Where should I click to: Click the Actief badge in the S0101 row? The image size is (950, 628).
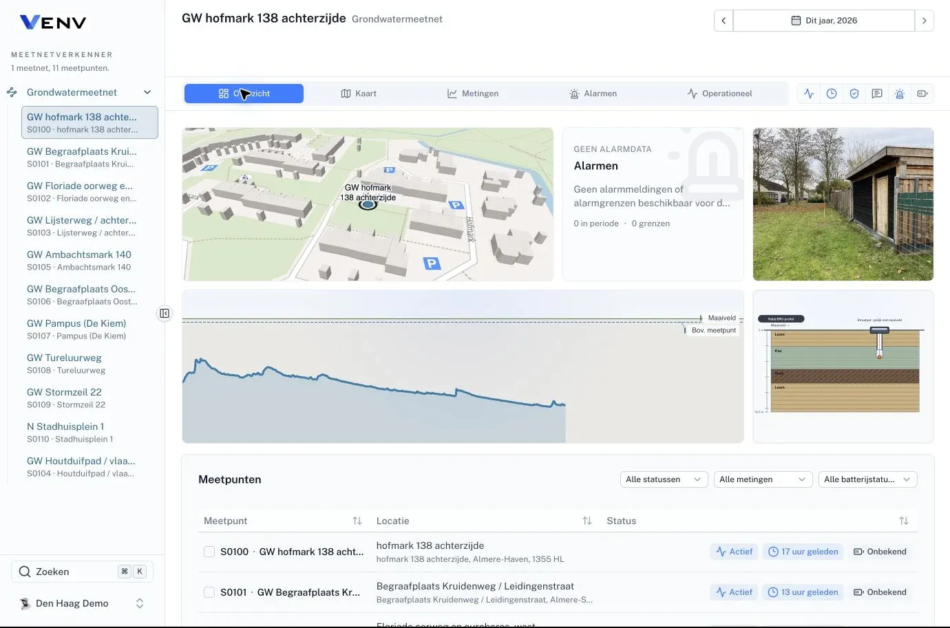click(x=734, y=592)
